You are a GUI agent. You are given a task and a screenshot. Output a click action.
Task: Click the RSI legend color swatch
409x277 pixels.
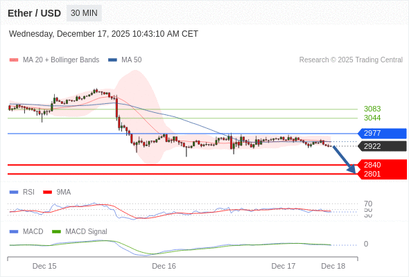click(x=14, y=193)
